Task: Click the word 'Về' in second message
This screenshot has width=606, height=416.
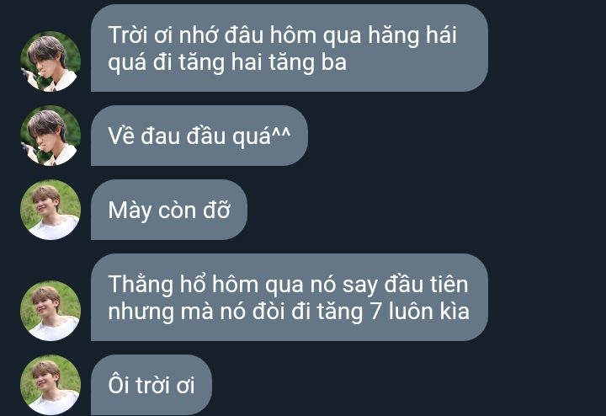Action: [x=121, y=136]
